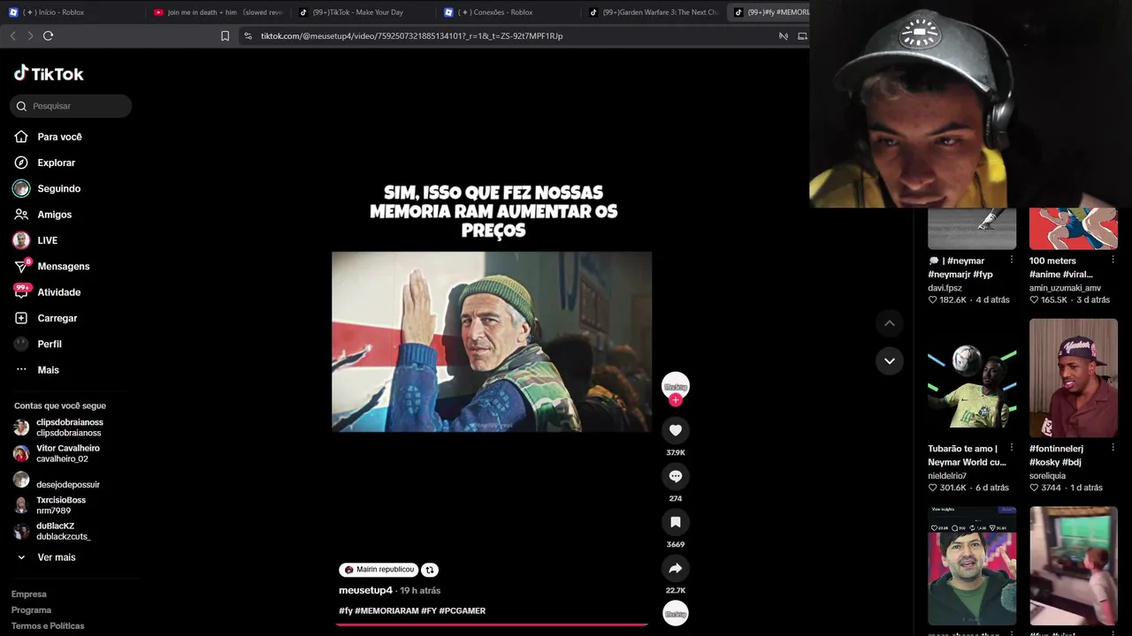Switch to TikTok - Make Your Day tab
Image resolution: width=1132 pixels, height=636 pixels.
pyautogui.click(x=363, y=12)
